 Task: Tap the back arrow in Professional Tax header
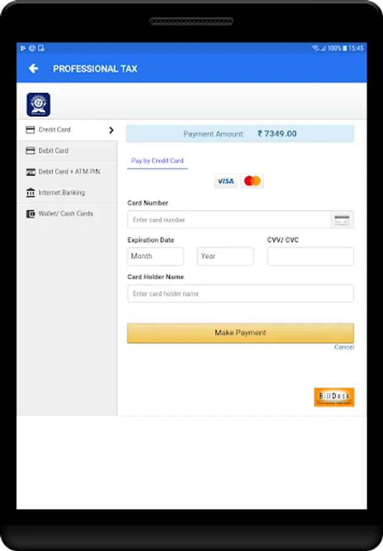(x=34, y=69)
